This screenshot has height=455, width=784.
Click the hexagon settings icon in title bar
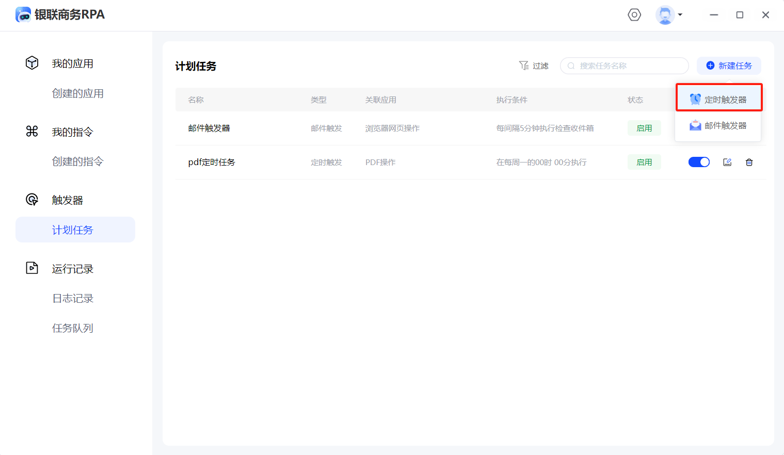tap(634, 15)
